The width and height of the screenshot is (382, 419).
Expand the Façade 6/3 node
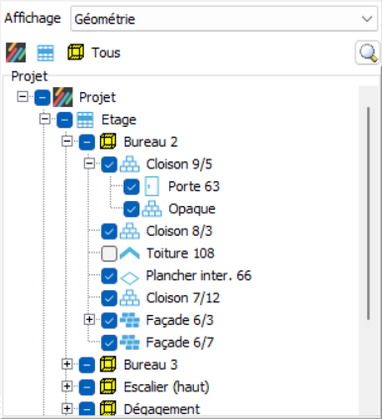coord(89,320)
